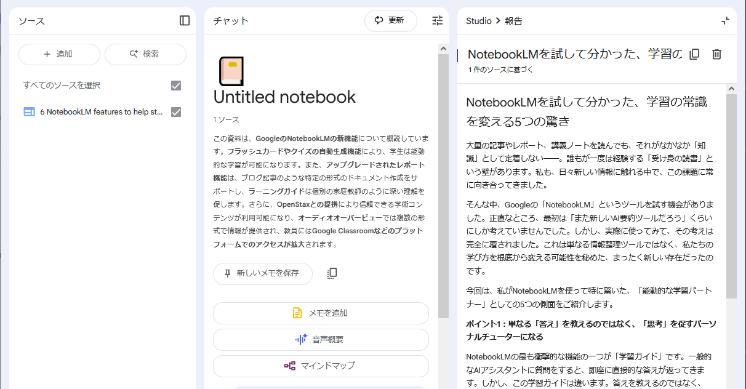Toggle the すべてのソースを選択 checkbox
This screenshot has height=389, width=746.
pyautogui.click(x=176, y=86)
